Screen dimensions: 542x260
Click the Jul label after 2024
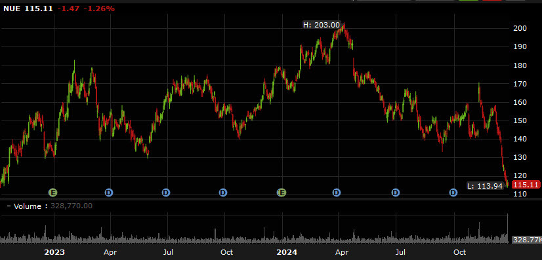pyautogui.click(x=401, y=252)
